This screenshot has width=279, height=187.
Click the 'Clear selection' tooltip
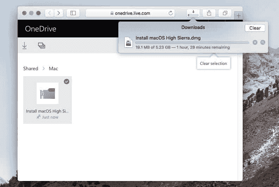click(213, 64)
